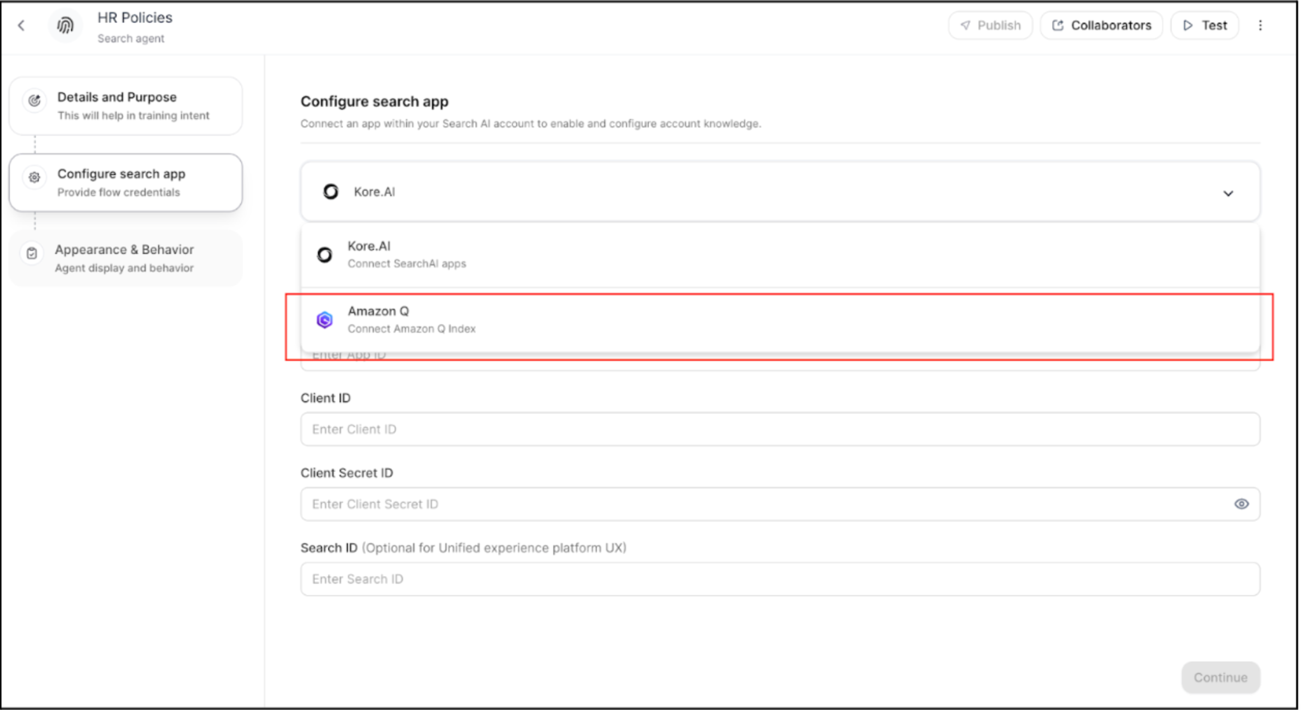1301x710 pixels.
Task: Click the HR Policies fingerprint agent icon
Action: click(x=65, y=26)
